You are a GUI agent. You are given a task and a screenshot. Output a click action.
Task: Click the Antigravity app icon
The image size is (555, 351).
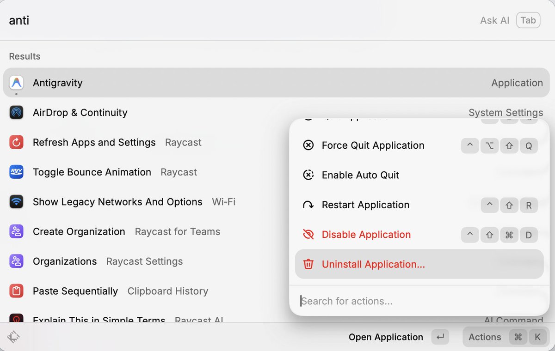16,83
